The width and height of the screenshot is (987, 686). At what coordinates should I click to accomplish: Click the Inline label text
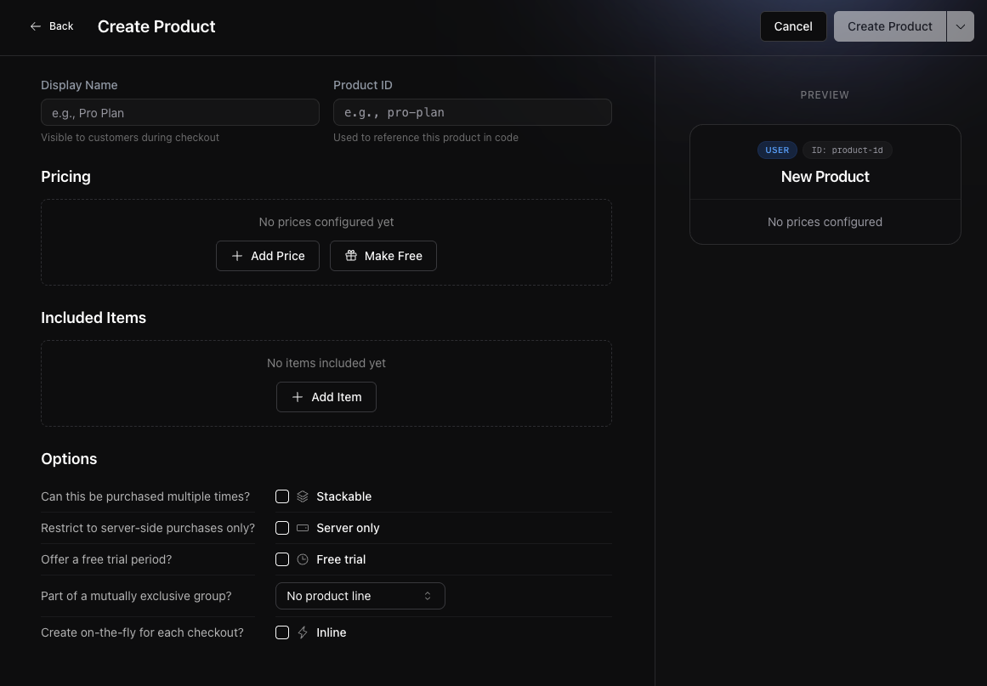331,632
